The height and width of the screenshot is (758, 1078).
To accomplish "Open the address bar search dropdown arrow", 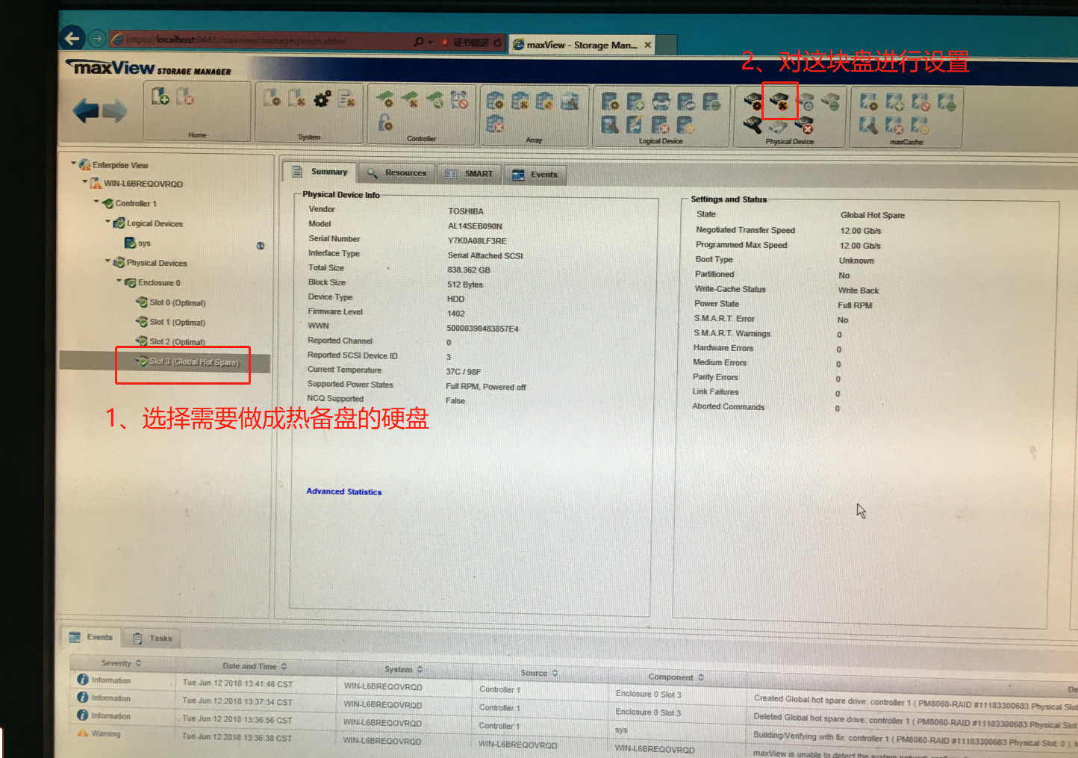I will click(x=431, y=42).
